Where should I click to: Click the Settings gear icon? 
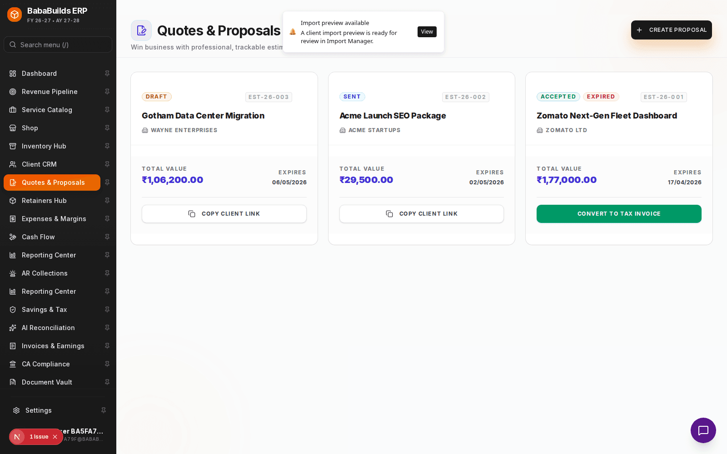tap(16, 410)
